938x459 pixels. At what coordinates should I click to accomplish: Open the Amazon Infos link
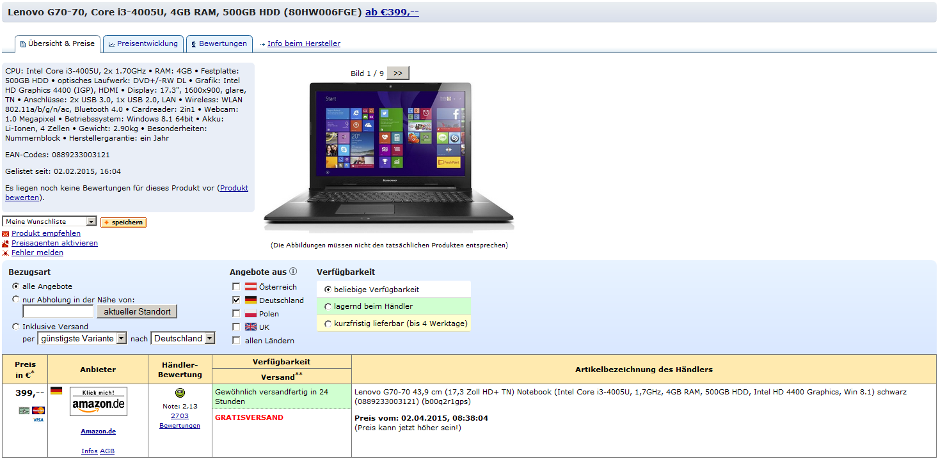point(90,451)
